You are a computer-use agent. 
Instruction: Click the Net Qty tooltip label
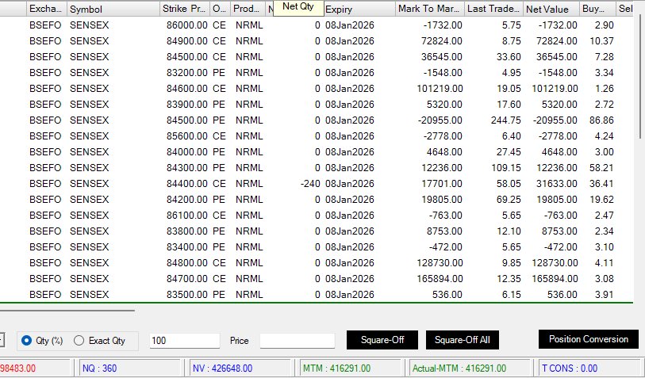click(x=298, y=7)
